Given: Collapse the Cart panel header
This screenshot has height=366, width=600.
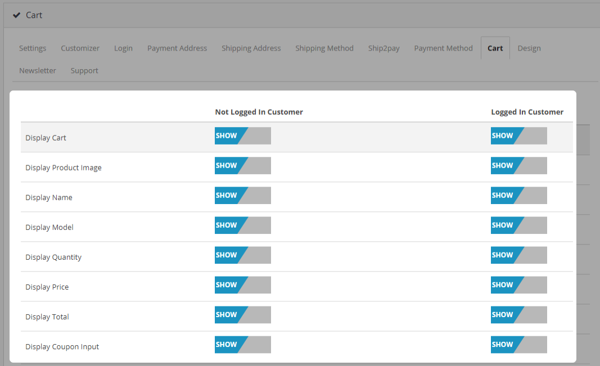Looking at the screenshot, I should [x=34, y=15].
